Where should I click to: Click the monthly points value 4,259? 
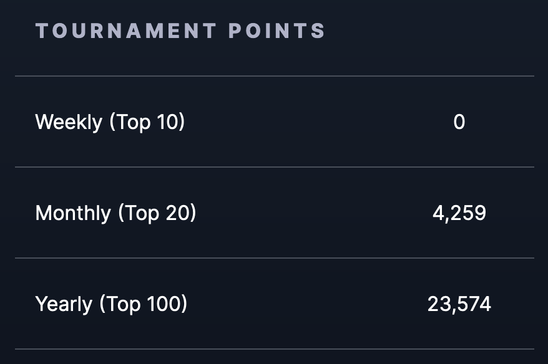(459, 213)
